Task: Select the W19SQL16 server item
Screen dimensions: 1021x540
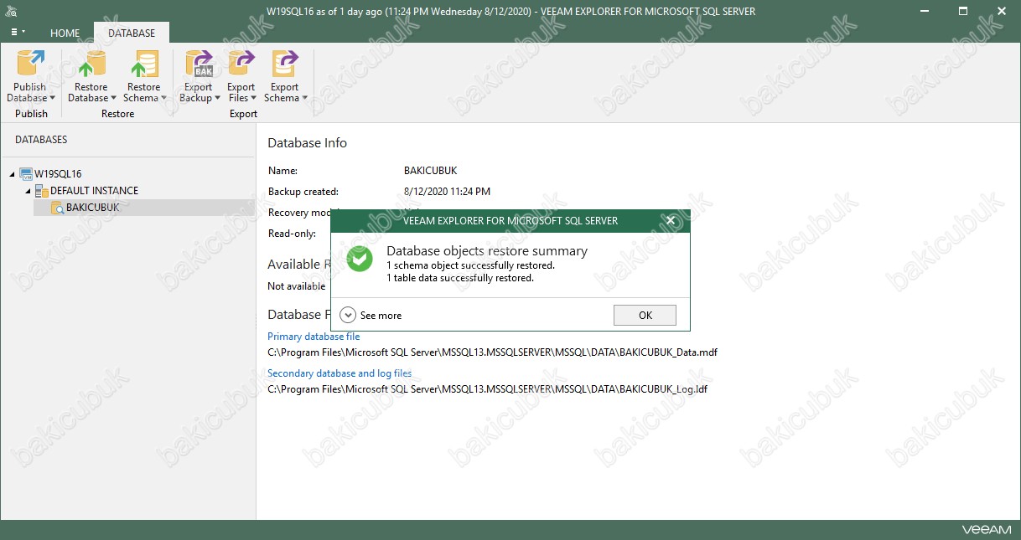Action: (58, 174)
